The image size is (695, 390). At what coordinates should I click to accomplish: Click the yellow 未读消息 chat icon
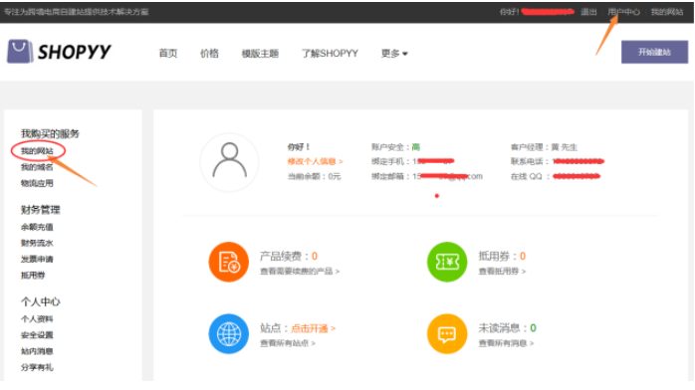[447, 333]
